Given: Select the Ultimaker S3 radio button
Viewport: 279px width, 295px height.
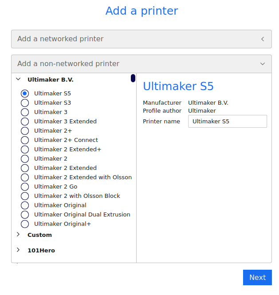Looking at the screenshot, I should click(x=25, y=103).
